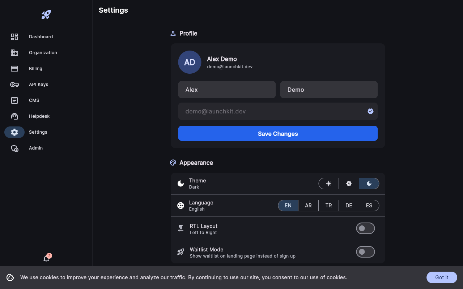Switch language to AR
The height and width of the screenshot is (289, 463).
[x=308, y=205]
